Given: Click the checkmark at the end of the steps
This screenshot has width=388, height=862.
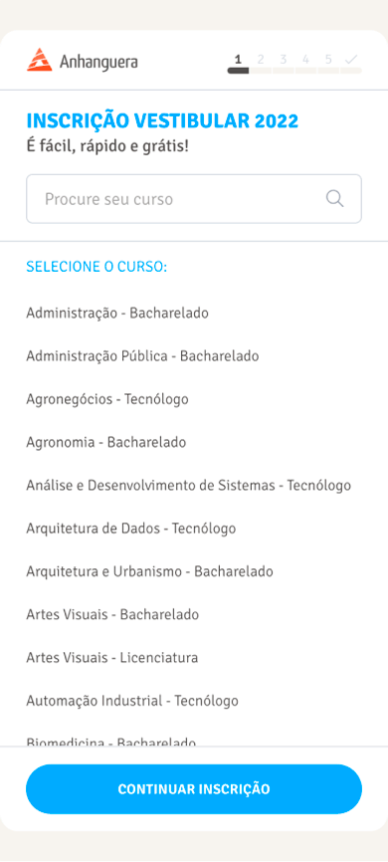Looking at the screenshot, I should 350,60.
